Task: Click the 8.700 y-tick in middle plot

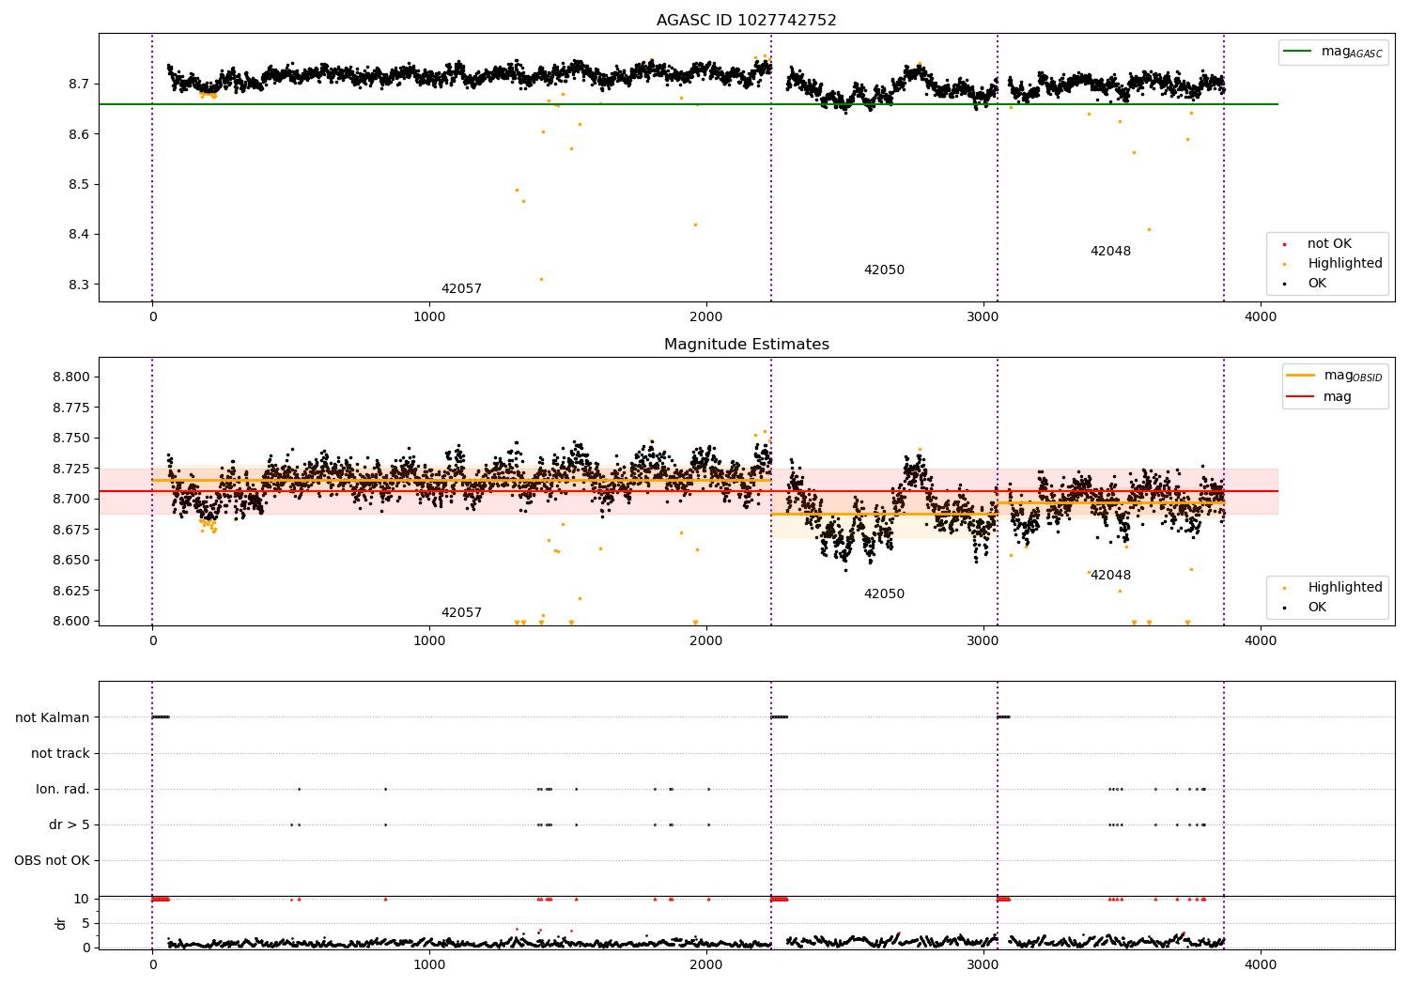Action: (x=72, y=499)
